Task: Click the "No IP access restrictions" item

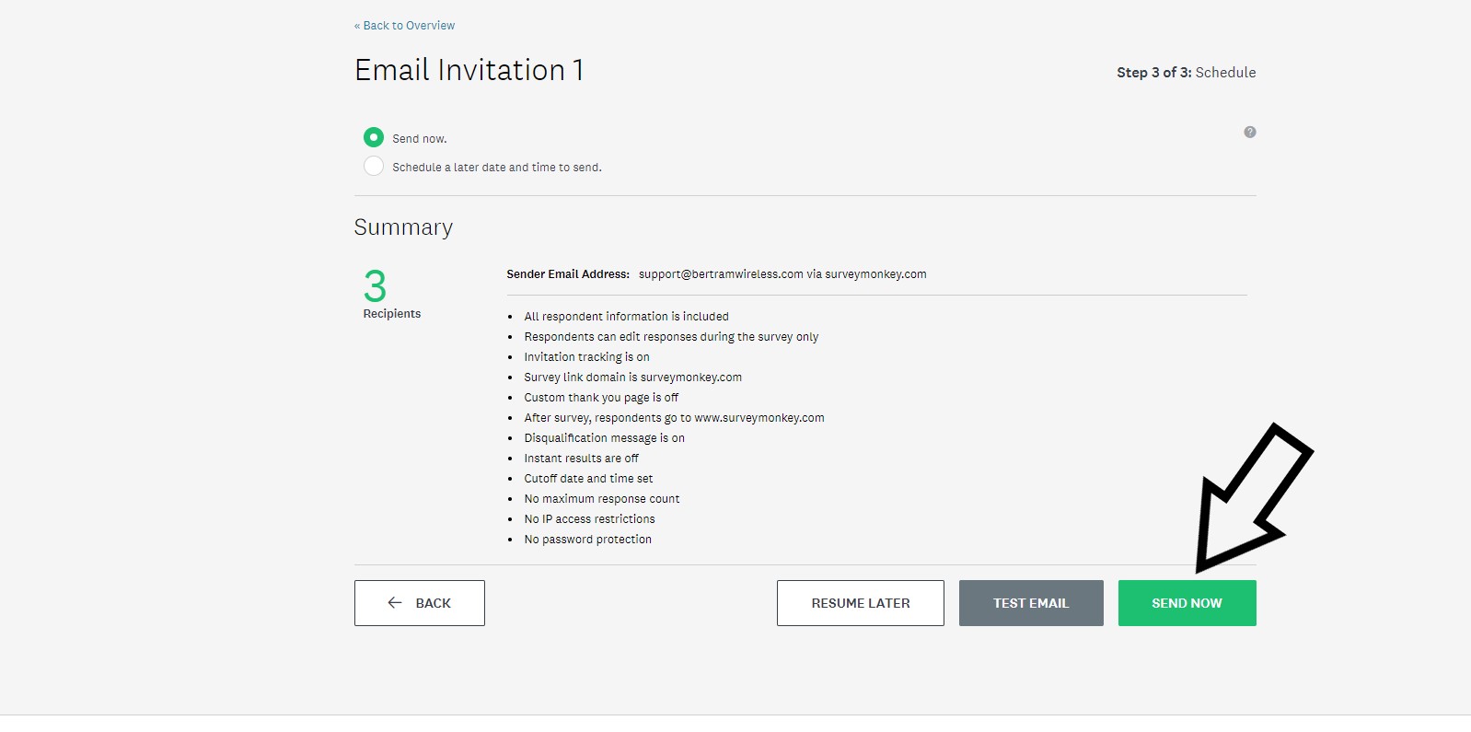Action: 589,519
